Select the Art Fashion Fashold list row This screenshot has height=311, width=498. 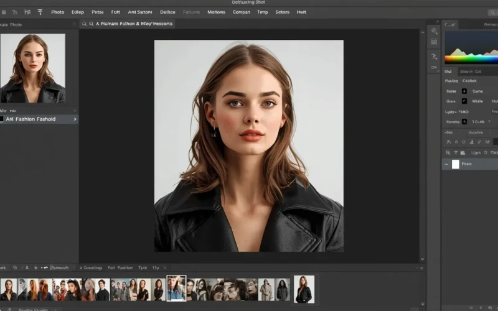coord(39,119)
